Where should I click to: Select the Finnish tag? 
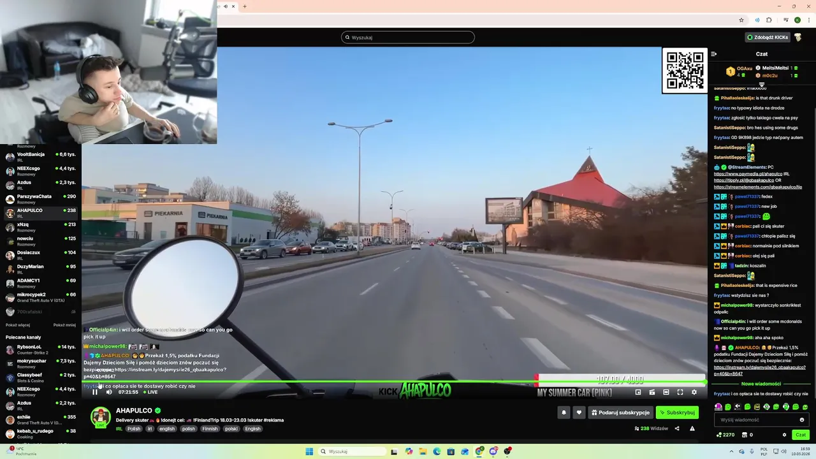pos(210,429)
